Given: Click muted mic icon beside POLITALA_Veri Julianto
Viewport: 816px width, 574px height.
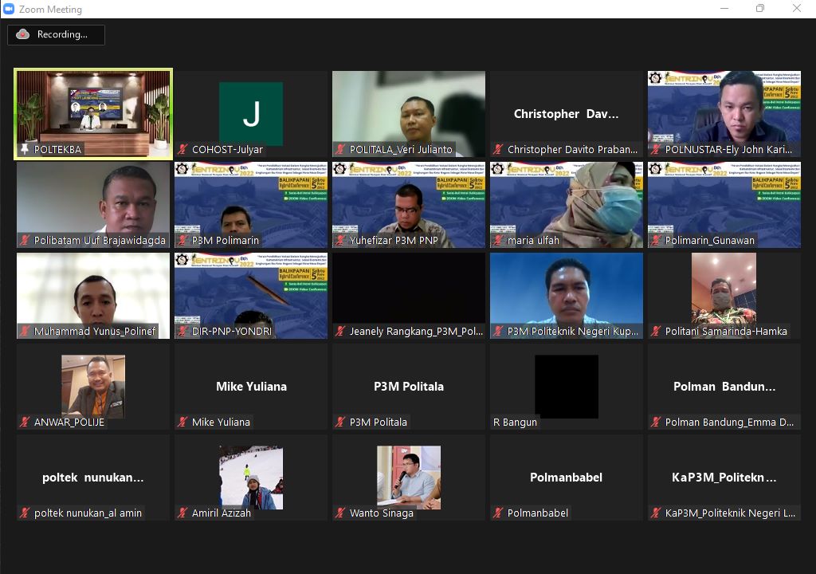Looking at the screenshot, I should 340,150.
